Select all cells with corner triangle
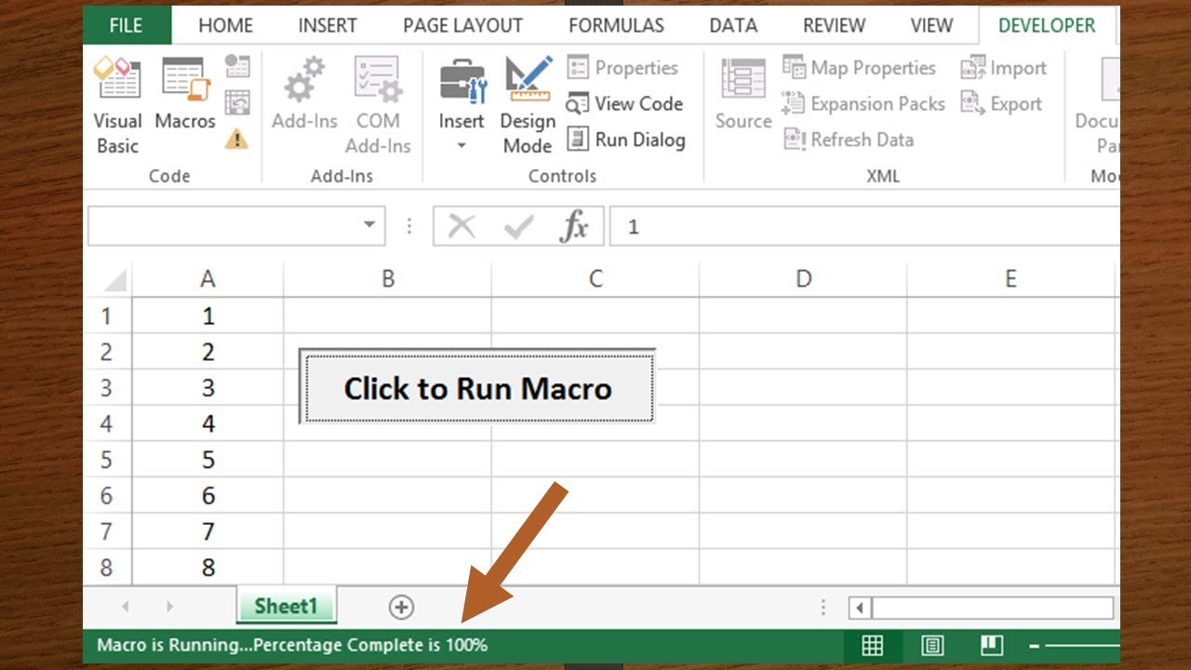 click(113, 279)
